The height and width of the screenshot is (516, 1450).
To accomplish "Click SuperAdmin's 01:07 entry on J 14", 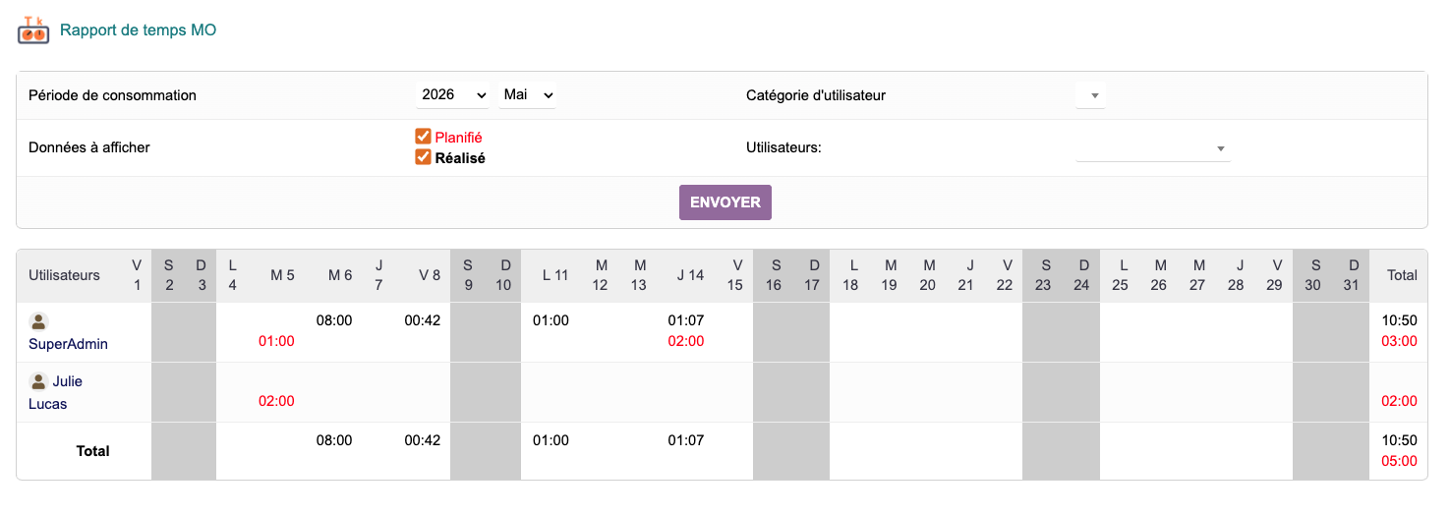I will tap(686, 320).
